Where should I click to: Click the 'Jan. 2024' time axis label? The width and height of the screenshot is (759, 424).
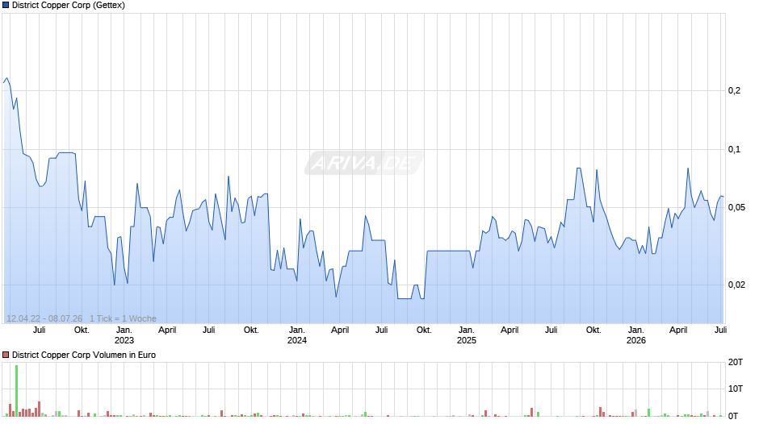coord(296,335)
